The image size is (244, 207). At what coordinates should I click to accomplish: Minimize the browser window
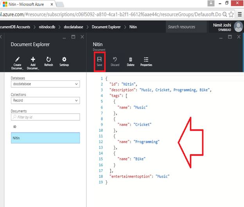(220, 3)
